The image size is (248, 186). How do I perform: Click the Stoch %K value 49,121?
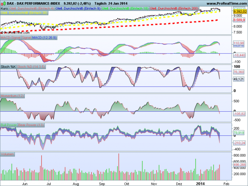239,79
